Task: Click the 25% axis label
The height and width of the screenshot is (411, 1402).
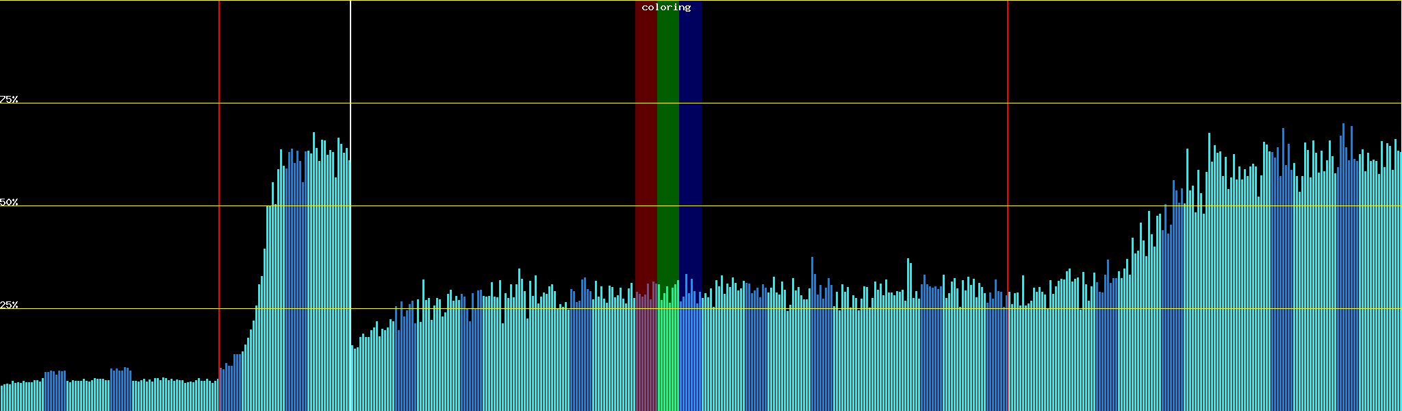Action: [9, 305]
